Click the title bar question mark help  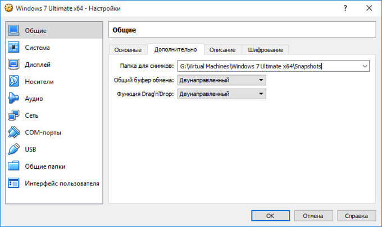(344, 8)
